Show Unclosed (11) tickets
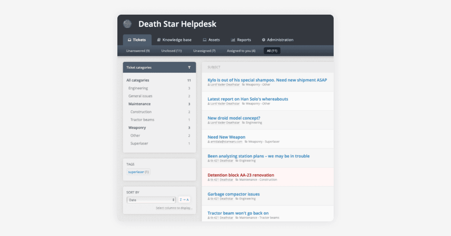Image resolution: width=451 pixels, height=236 pixels. click(171, 51)
